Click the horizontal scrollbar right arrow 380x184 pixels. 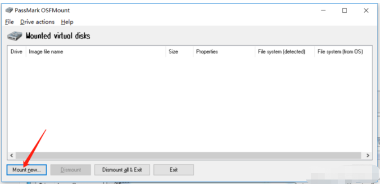point(368,155)
